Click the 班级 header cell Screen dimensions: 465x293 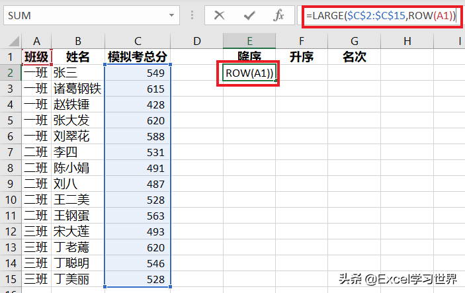point(36,57)
